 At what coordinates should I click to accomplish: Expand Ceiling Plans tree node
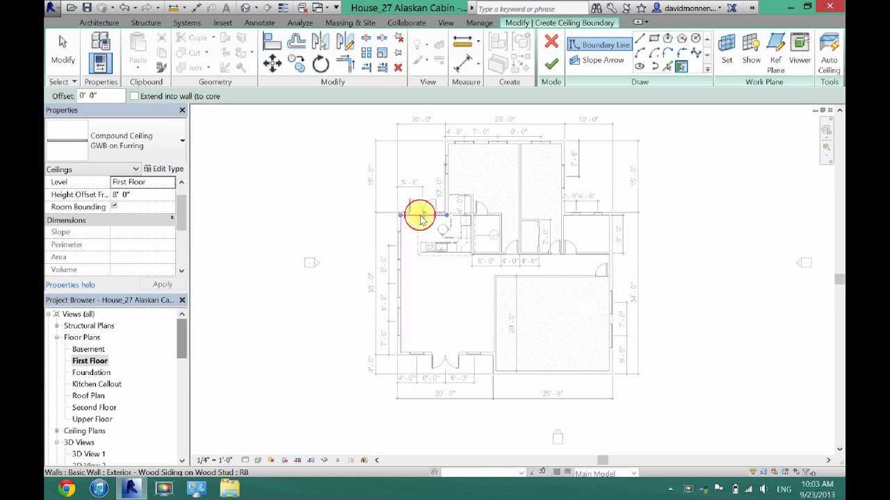[57, 431]
